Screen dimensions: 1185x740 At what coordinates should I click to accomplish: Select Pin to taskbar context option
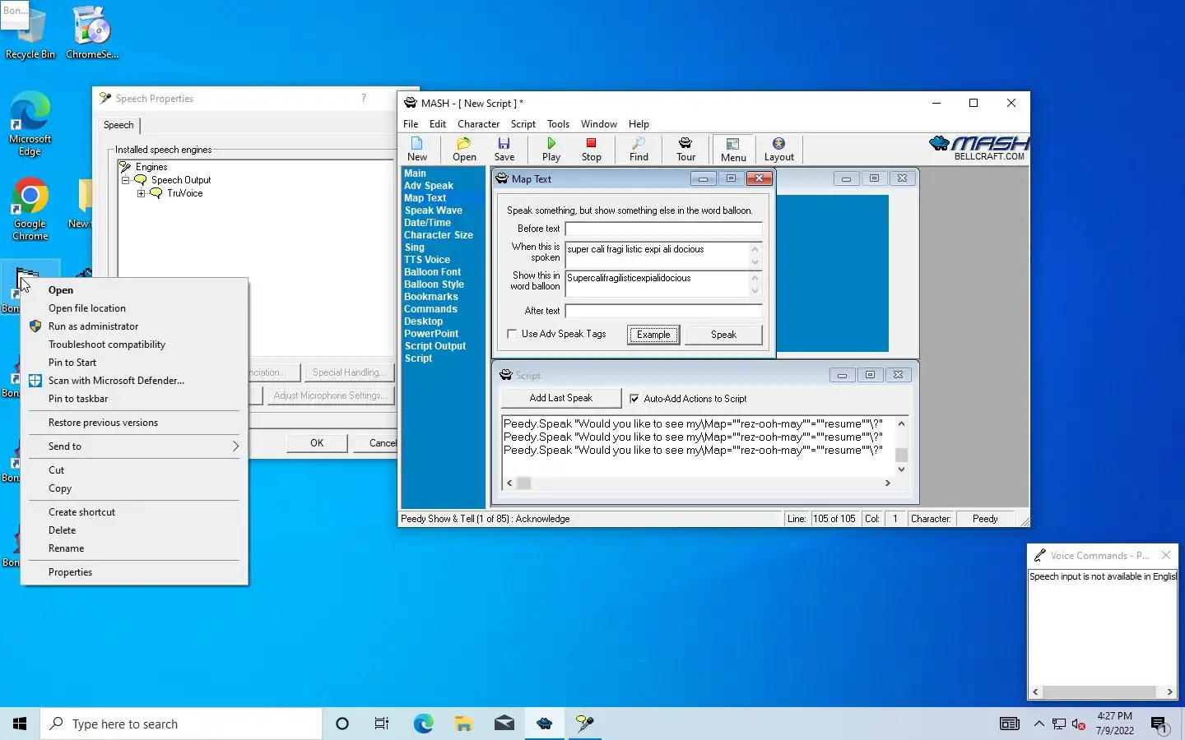tap(134, 399)
